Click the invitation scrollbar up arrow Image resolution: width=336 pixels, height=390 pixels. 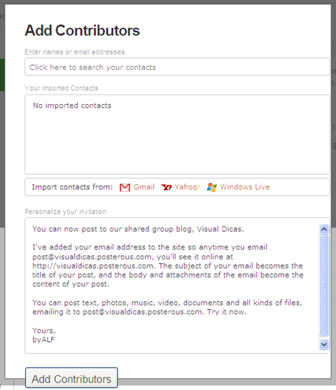(x=324, y=229)
